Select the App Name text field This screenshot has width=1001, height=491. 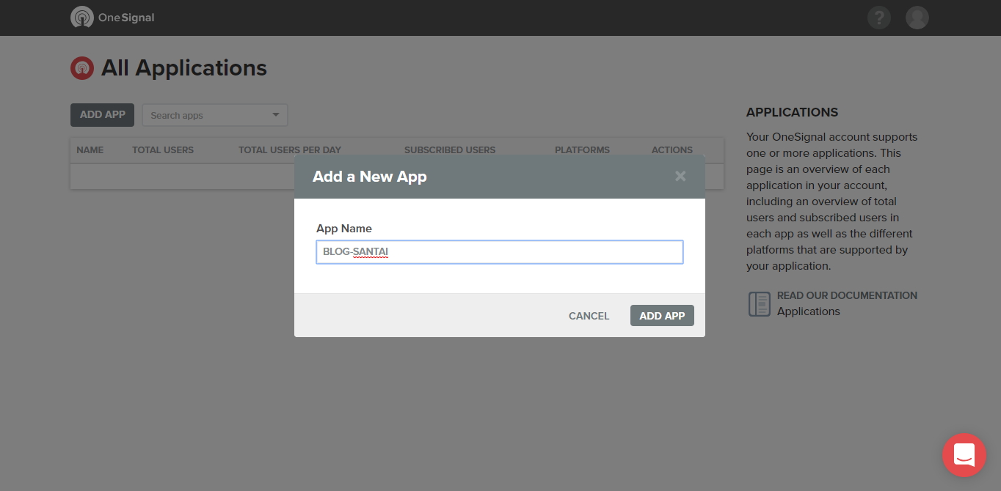[500, 251]
